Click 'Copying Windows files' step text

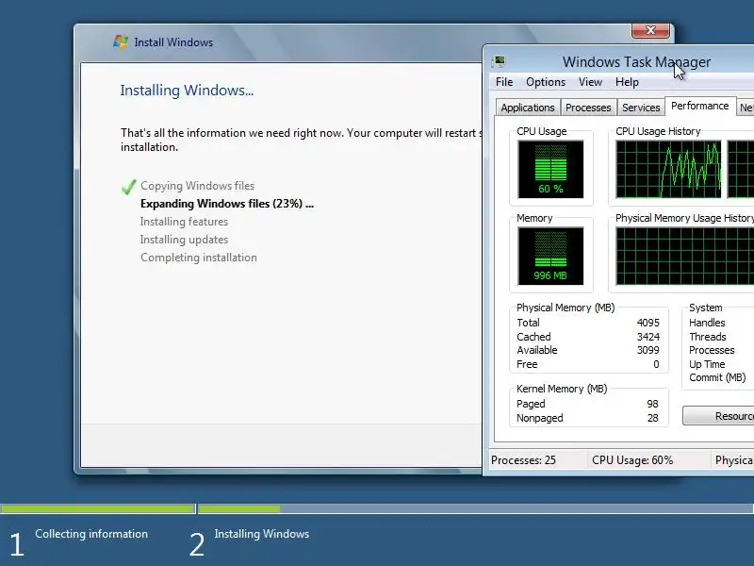click(x=197, y=186)
